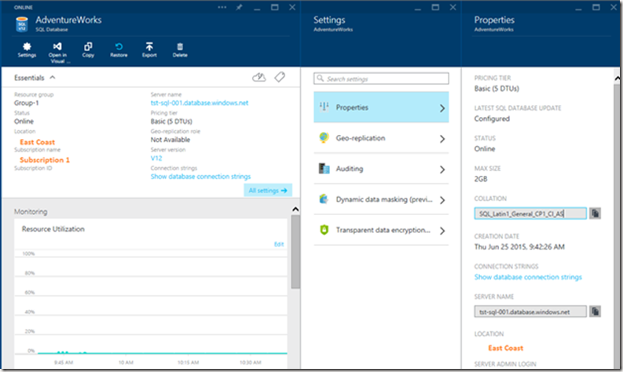Restore the AdventureWorks database
Image resolution: width=623 pixels, height=372 pixels.
coord(119,49)
